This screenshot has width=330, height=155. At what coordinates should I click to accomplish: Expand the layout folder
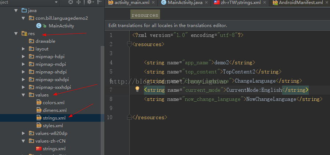point(23,49)
